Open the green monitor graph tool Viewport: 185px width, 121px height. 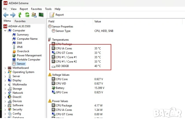(41, 15)
